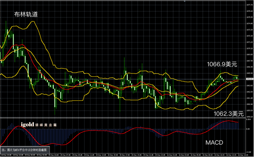Click the red MACD signal line's first peak
Viewport: 254px width, 157px height.
coord(19,126)
